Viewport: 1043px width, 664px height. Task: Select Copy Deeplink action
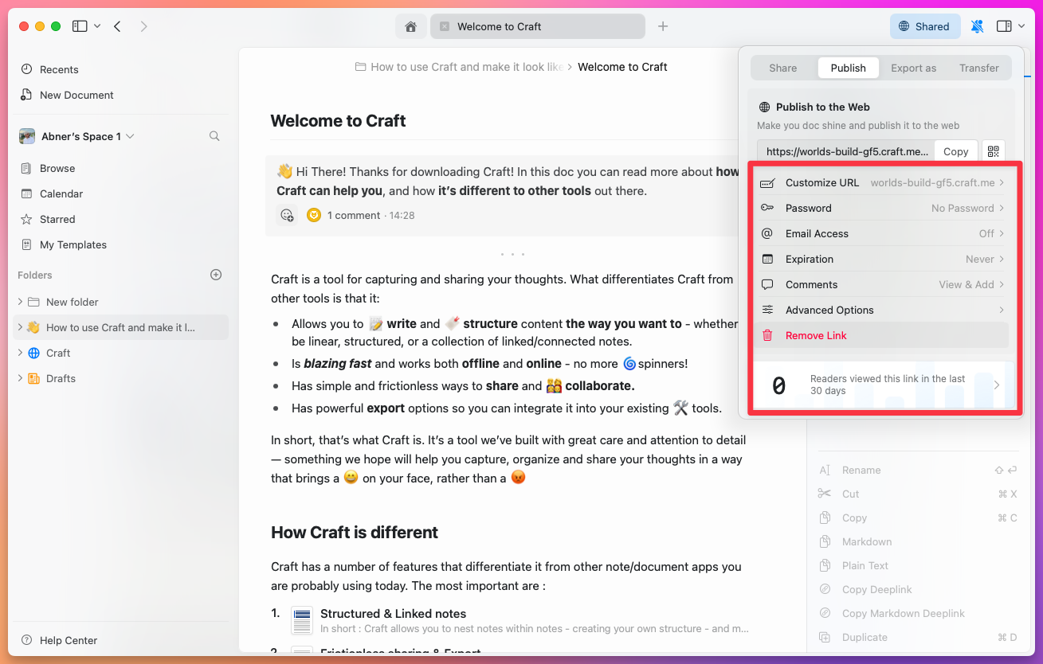pyautogui.click(x=877, y=589)
